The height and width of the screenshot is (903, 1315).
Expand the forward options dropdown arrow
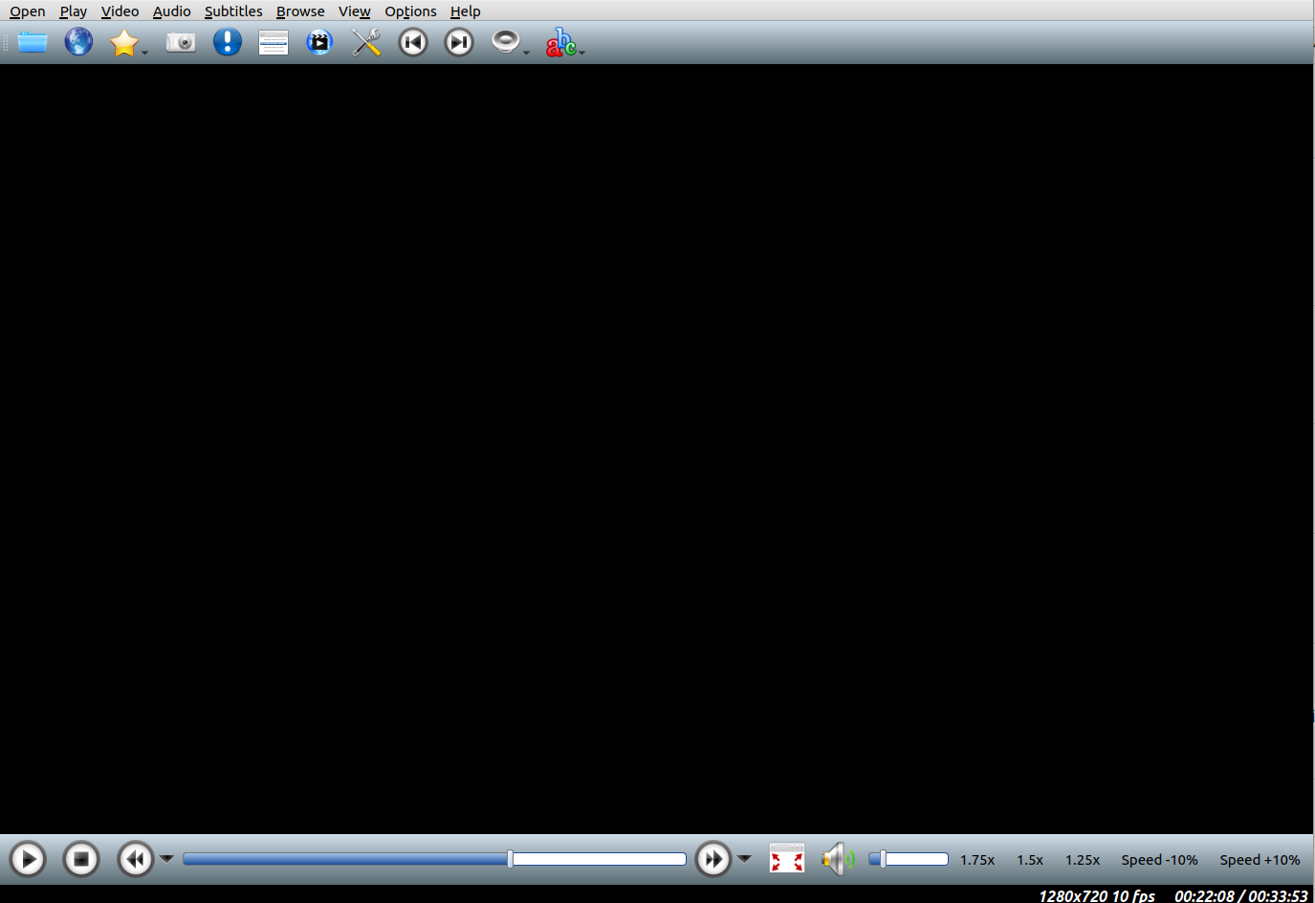[744, 858]
